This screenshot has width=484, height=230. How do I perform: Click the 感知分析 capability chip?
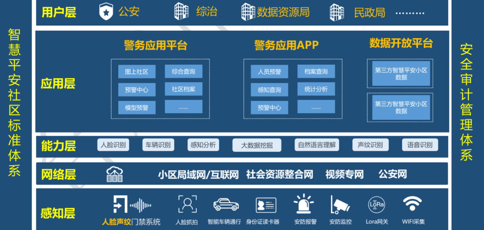(x=203, y=145)
